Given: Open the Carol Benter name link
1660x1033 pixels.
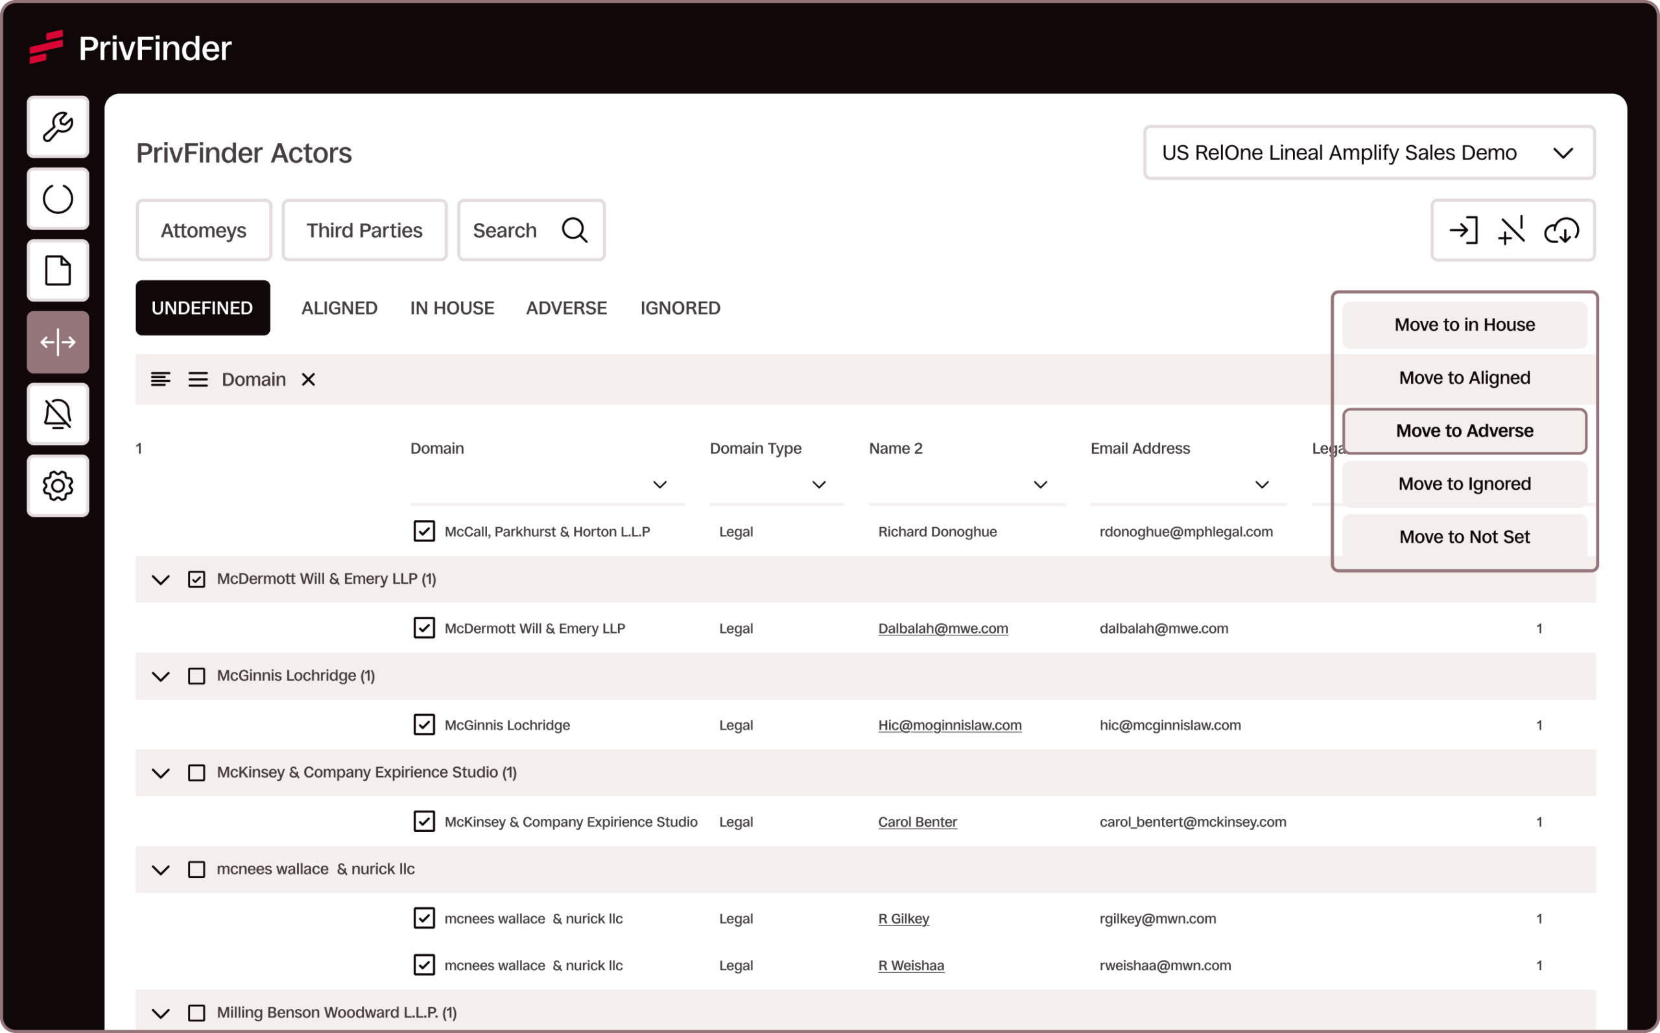Looking at the screenshot, I should click(917, 822).
